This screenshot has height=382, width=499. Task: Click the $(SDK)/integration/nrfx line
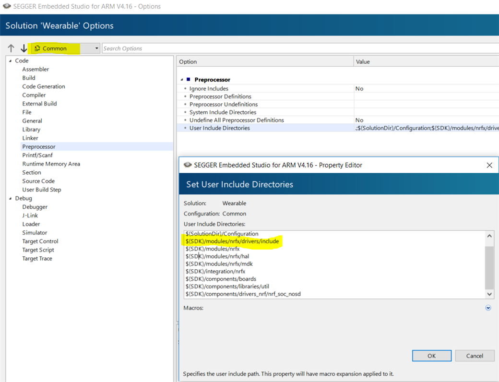click(215, 272)
